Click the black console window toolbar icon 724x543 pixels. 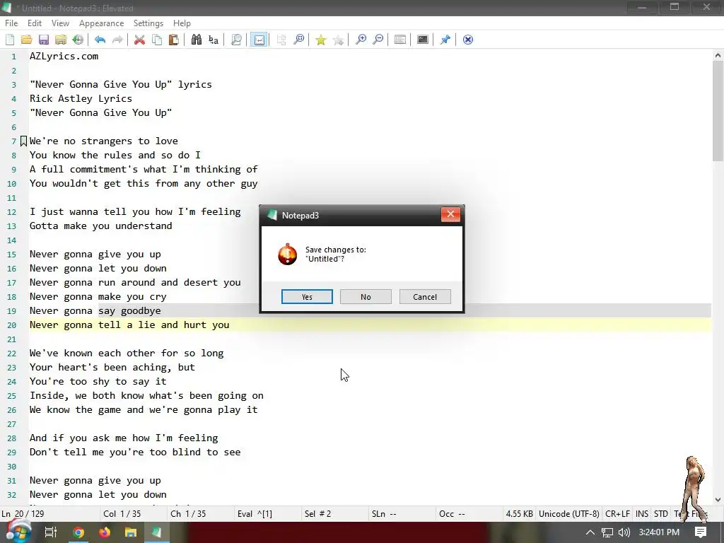[x=423, y=40]
